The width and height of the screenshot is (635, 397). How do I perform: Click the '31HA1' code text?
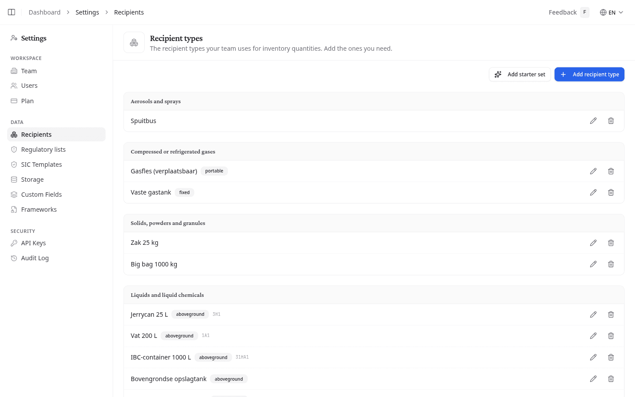click(242, 357)
